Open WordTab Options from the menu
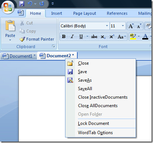The width and height of the screenshot is (153, 143). click(101, 133)
